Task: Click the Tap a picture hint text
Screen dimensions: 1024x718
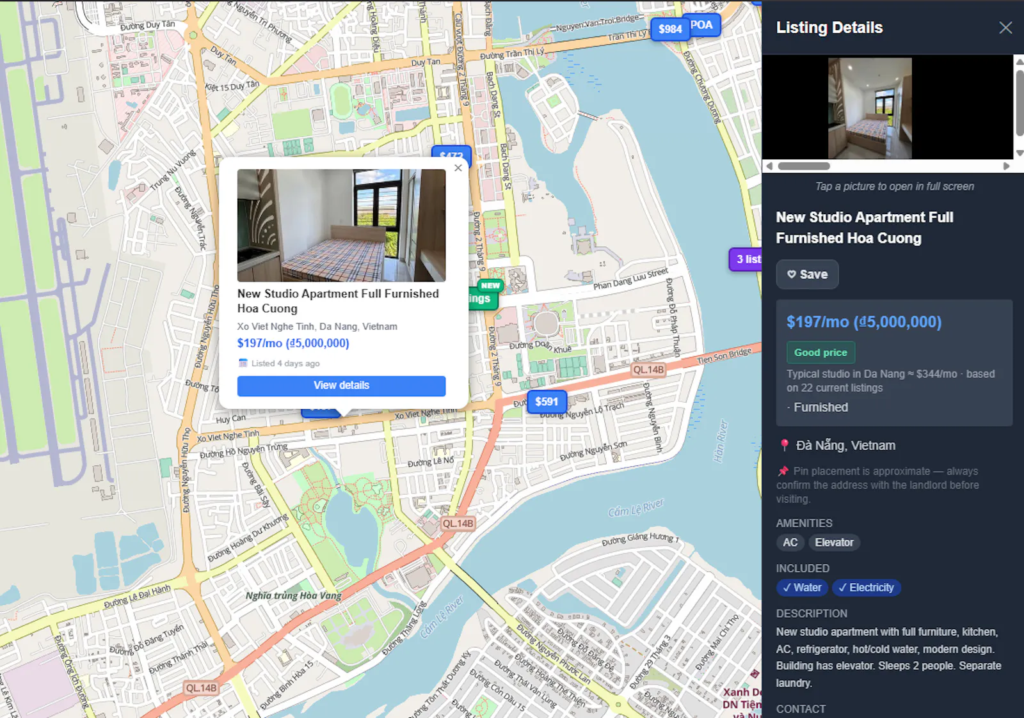Action: pyautogui.click(x=894, y=187)
